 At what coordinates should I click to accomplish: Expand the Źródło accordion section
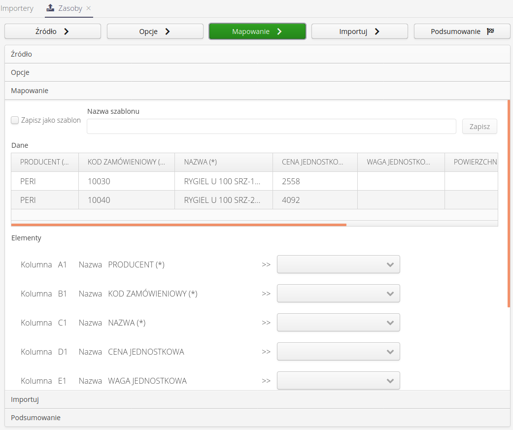pos(257,54)
